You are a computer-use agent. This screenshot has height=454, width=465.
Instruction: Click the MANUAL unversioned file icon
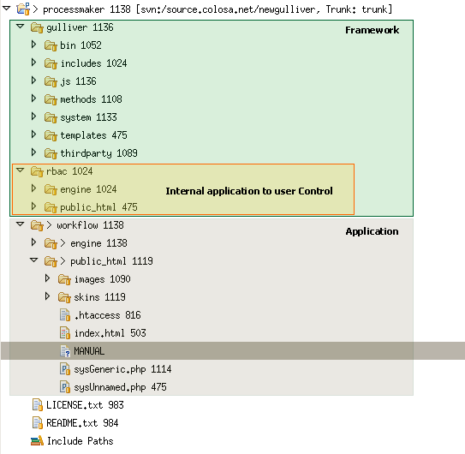point(65,351)
